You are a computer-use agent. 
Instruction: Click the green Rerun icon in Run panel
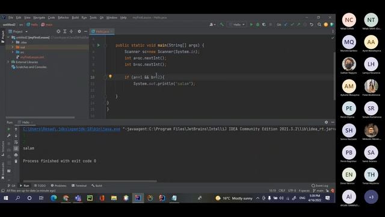pyautogui.click(x=9, y=129)
